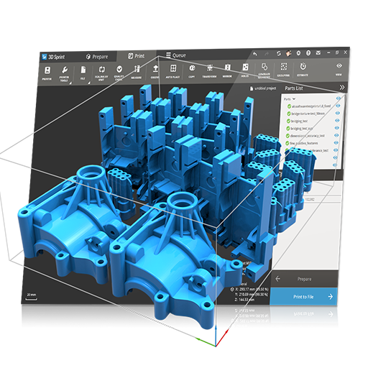Toggle visibility of all Parts
The image size is (368, 368).
pos(339,98)
